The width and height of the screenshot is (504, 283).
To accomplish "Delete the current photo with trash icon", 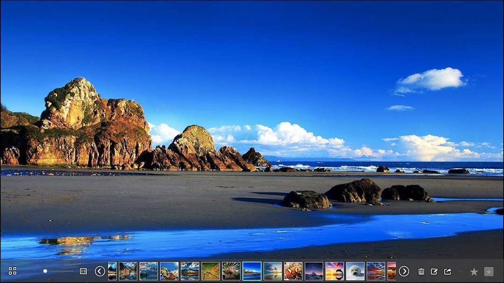I will (x=421, y=271).
